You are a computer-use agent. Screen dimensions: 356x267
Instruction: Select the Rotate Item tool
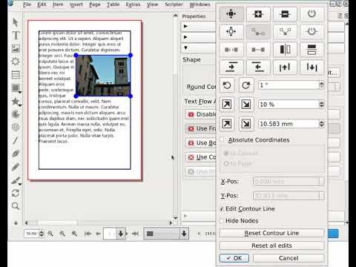pos(16,193)
